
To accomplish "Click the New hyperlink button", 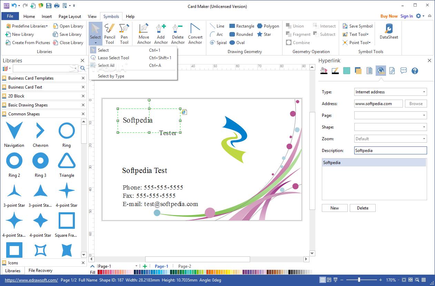I will coord(335,208).
